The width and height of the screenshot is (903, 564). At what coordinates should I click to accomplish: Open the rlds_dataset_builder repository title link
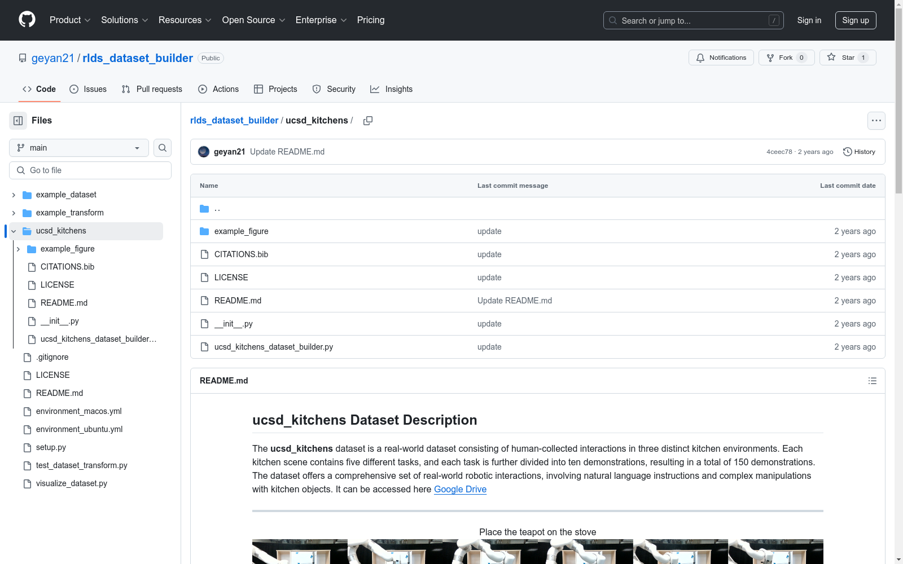click(x=138, y=58)
